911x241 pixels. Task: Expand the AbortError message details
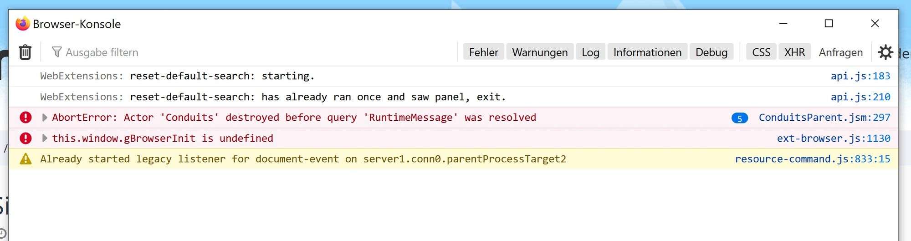click(x=45, y=118)
